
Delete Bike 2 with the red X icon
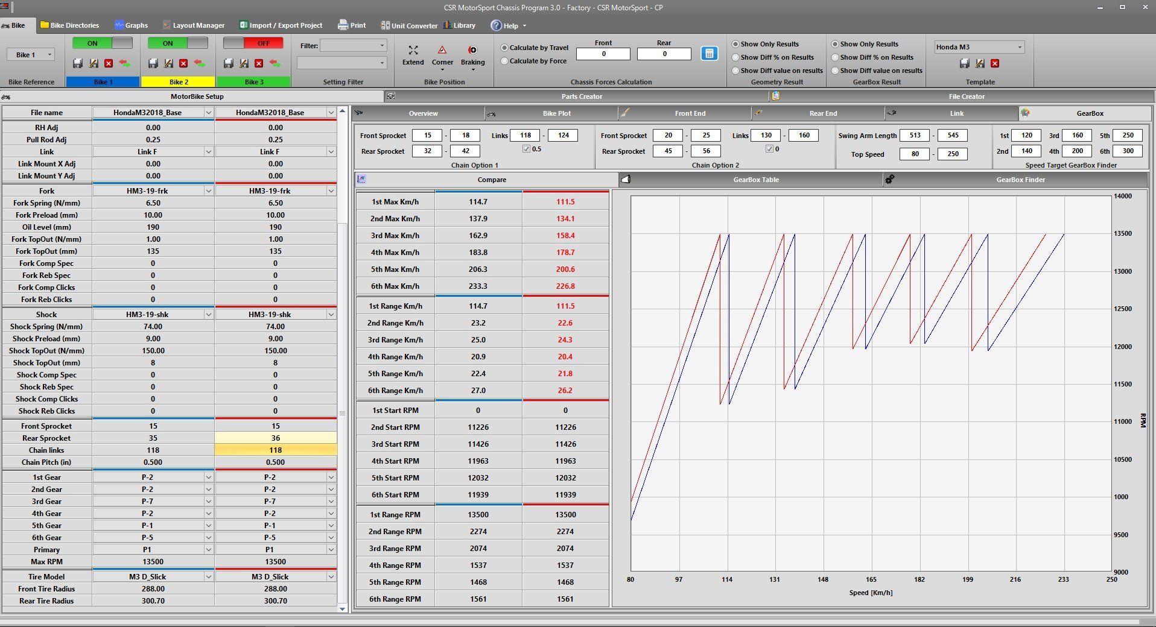183,63
